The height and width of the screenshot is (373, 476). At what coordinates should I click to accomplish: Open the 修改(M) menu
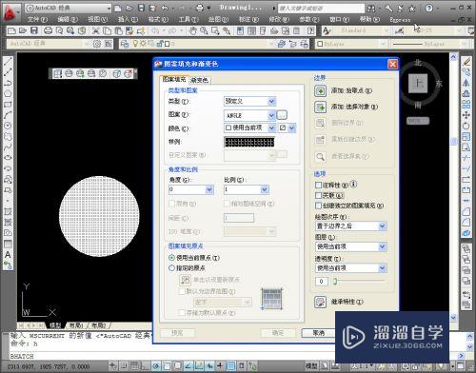(x=279, y=20)
